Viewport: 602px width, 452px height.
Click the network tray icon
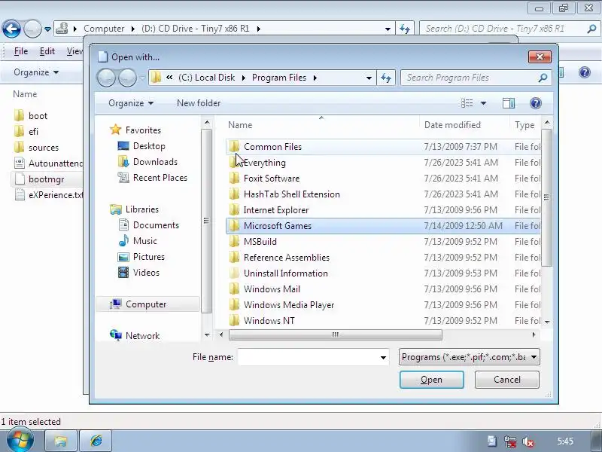tap(510, 441)
